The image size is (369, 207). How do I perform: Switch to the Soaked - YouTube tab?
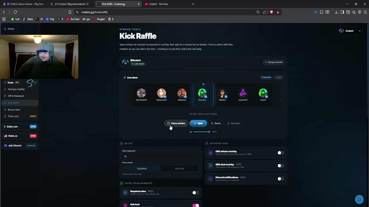[x=165, y=4]
